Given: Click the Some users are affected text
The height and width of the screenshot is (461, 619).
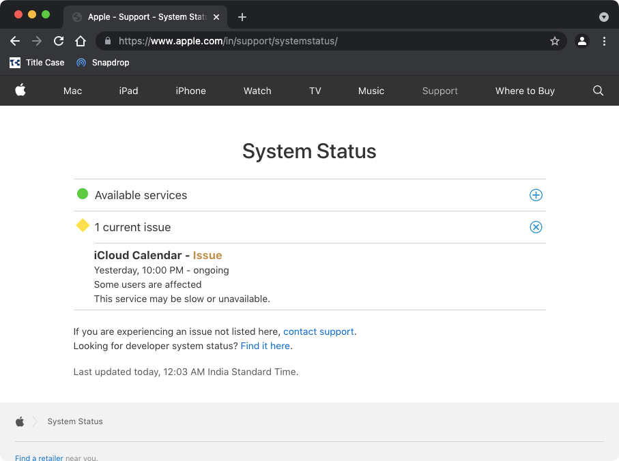Looking at the screenshot, I should click(147, 285).
